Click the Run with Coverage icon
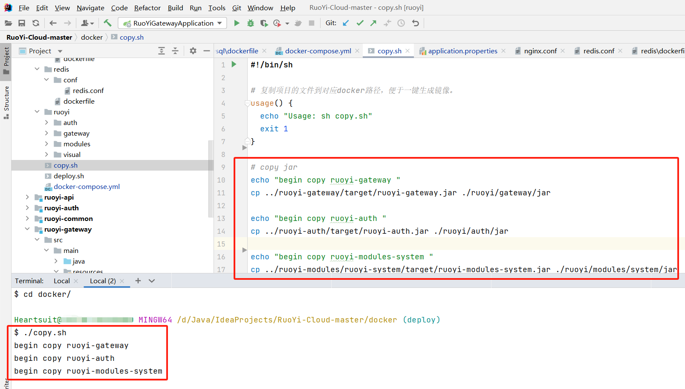The image size is (685, 389). [264, 23]
